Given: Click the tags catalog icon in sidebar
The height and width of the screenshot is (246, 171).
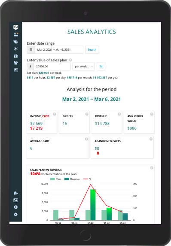Looking at the screenshot, I should point(16,42).
